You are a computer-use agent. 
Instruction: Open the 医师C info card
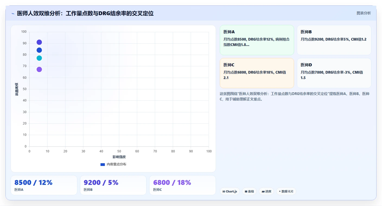click(x=257, y=73)
